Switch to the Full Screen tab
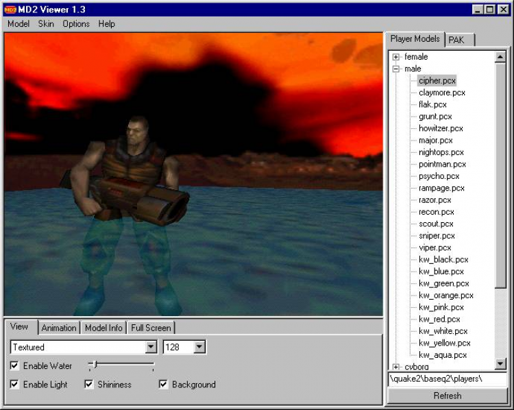This screenshot has height=410, width=514. pos(151,328)
